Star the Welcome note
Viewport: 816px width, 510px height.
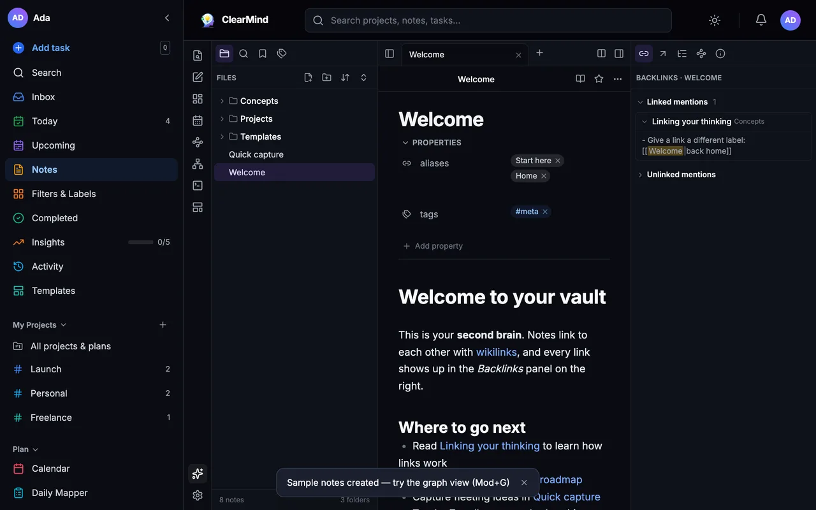[599, 79]
